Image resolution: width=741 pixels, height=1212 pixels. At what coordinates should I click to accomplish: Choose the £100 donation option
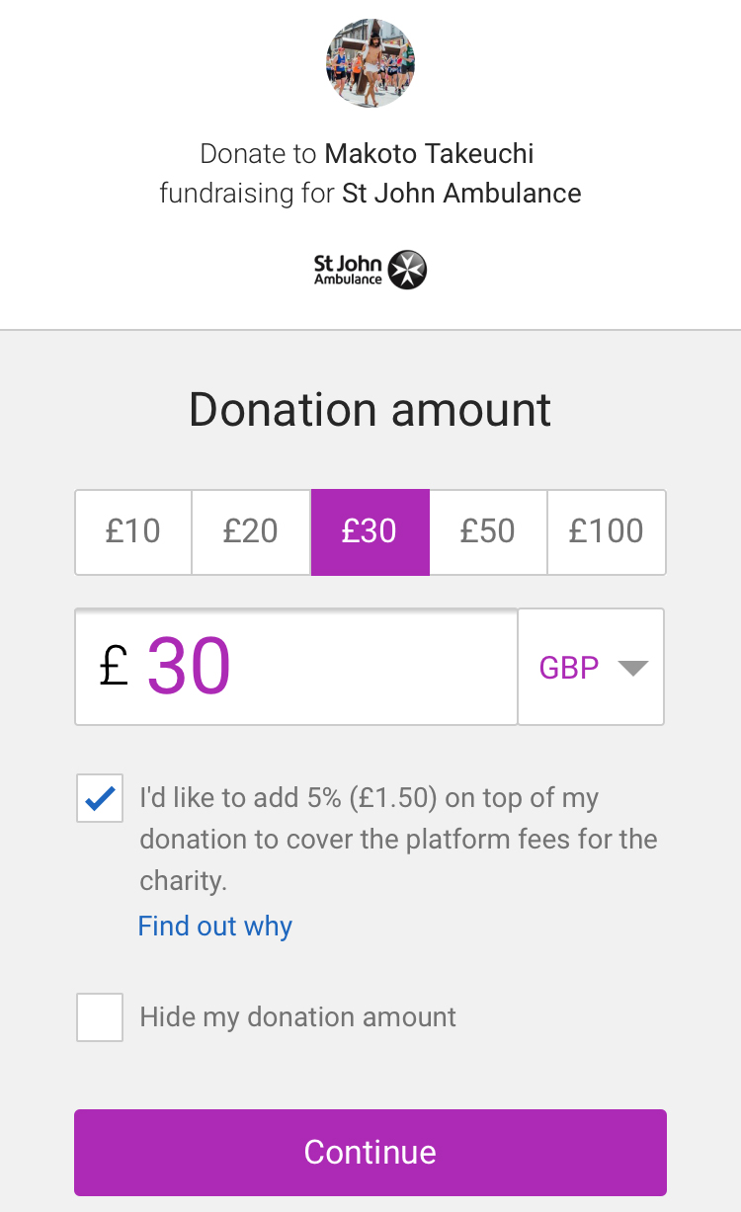(x=606, y=531)
